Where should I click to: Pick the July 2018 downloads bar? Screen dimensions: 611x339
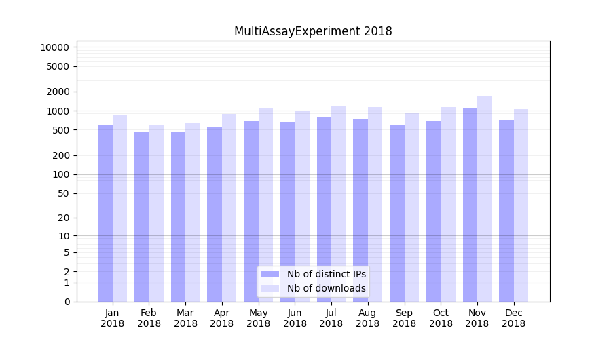click(x=339, y=203)
